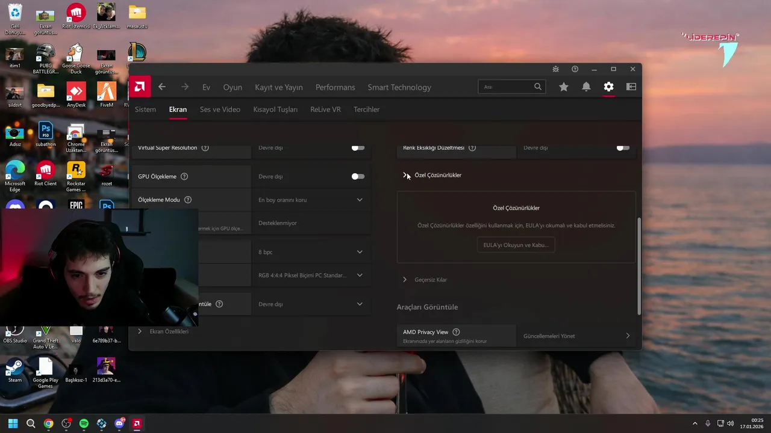Open settings gear icon in AMD software
Image resolution: width=771 pixels, height=433 pixels.
(x=609, y=87)
